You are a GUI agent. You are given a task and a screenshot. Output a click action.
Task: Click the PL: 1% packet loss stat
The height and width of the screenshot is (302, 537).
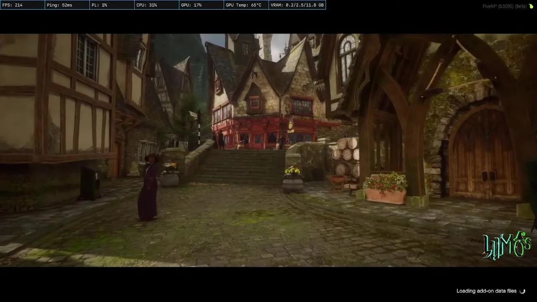112,5
